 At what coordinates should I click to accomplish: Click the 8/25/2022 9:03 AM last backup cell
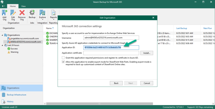(x=185, y=37)
